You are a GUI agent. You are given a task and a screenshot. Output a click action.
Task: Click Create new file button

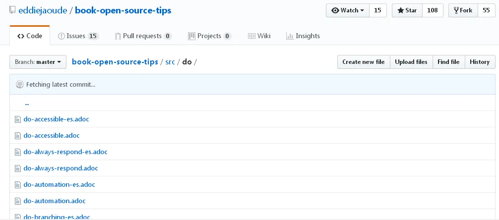(x=364, y=62)
